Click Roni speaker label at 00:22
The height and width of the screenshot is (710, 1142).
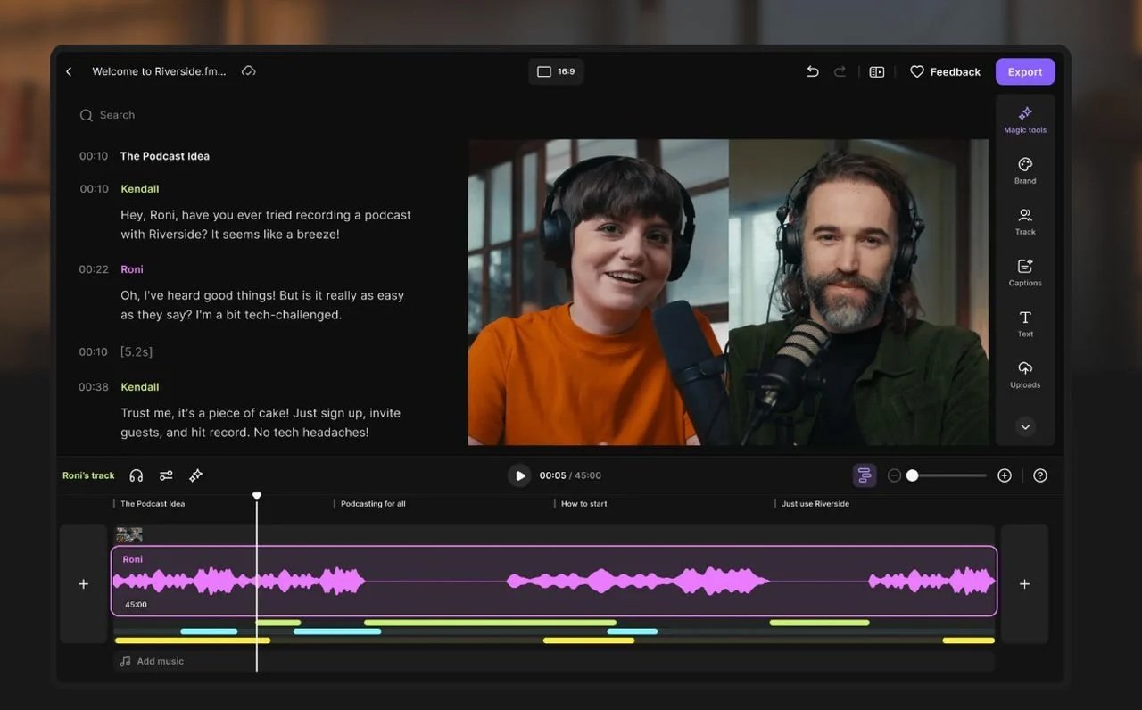click(132, 269)
